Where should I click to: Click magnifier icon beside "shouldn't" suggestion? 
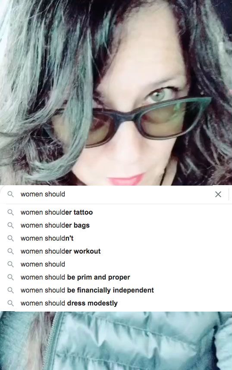click(11, 238)
